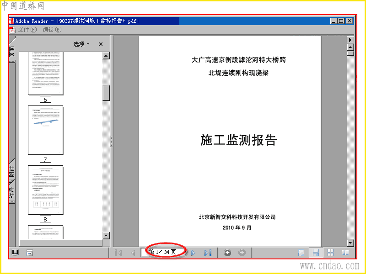Jump to the last page icon

pyautogui.click(x=208, y=253)
